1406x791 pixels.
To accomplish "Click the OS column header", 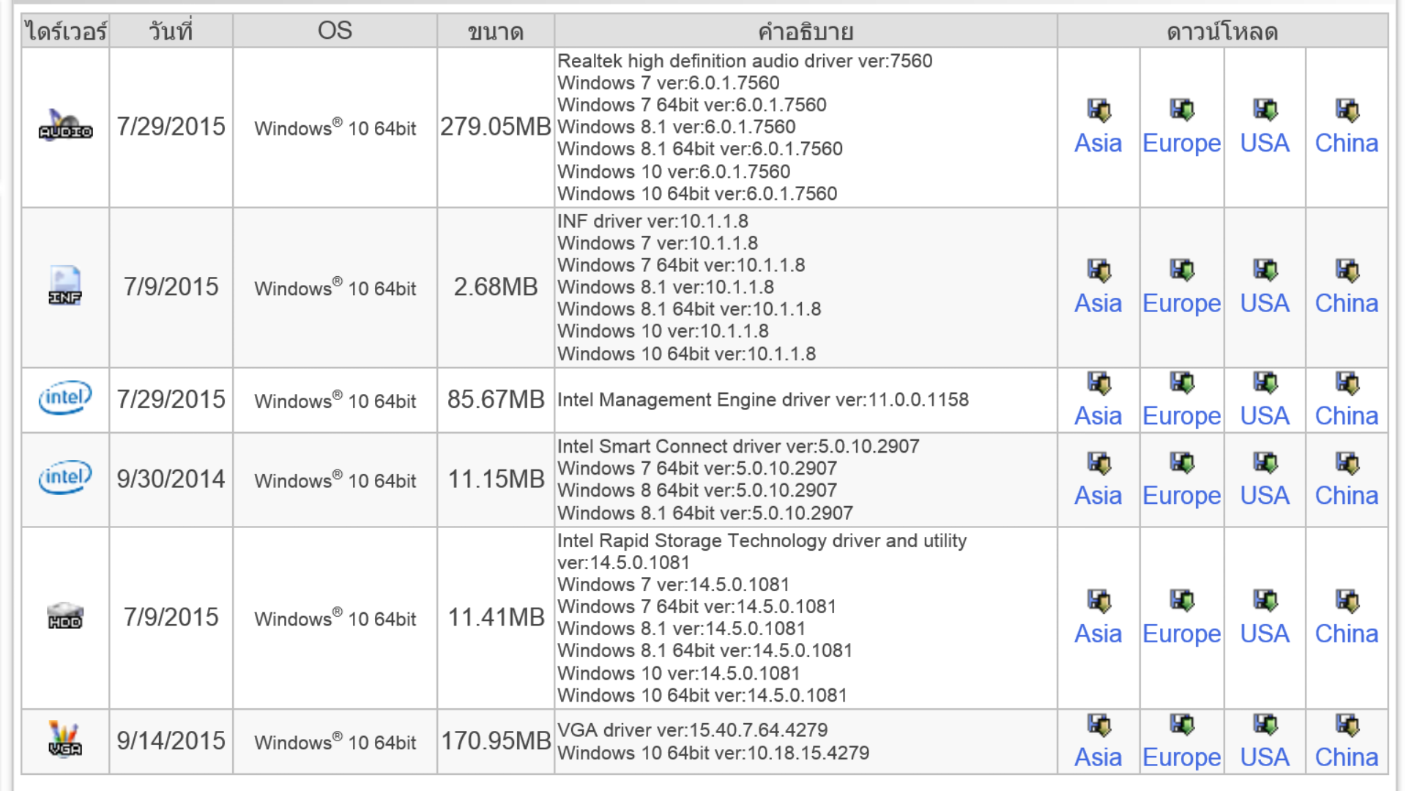I will click(335, 31).
